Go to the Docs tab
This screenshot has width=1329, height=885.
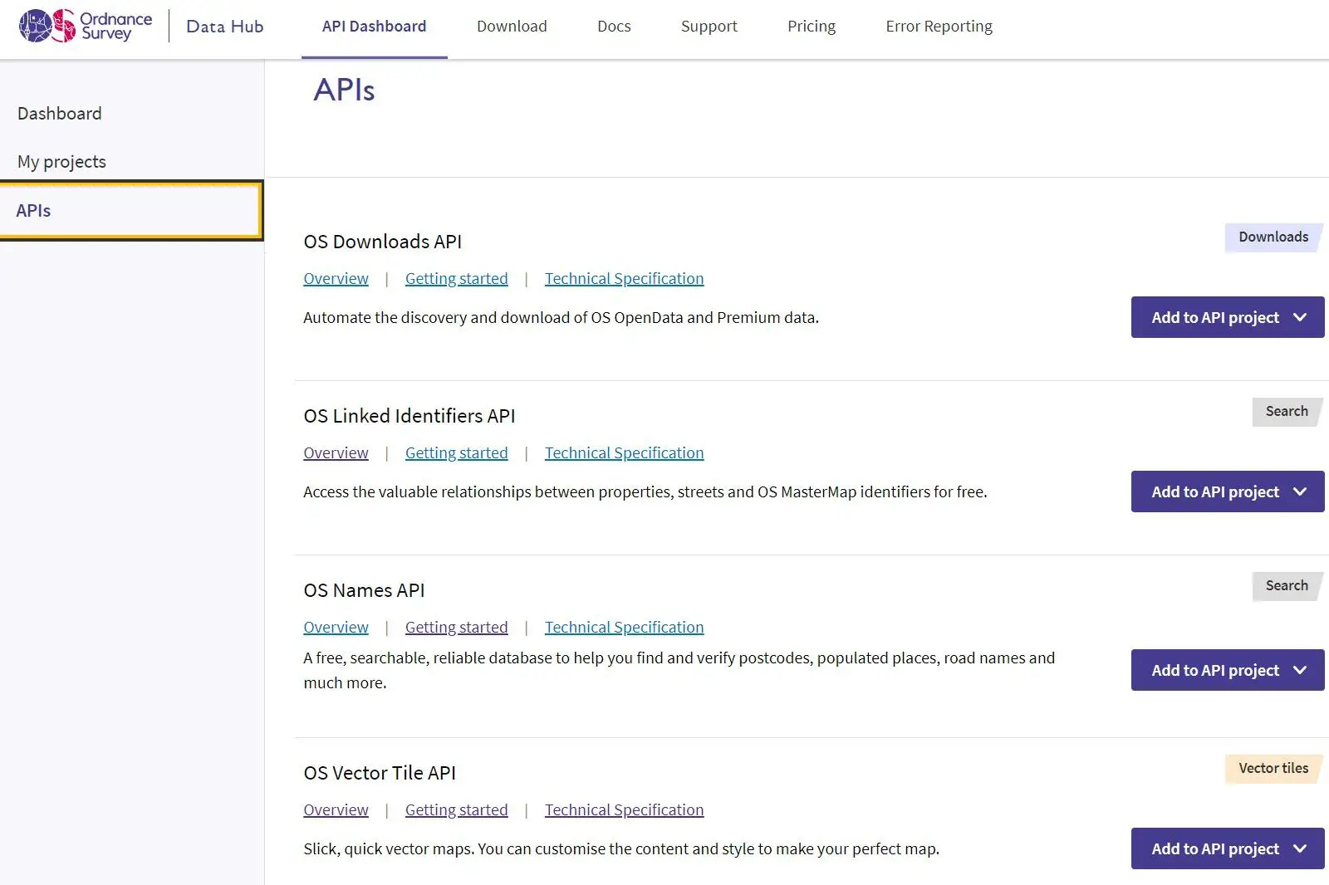point(614,27)
